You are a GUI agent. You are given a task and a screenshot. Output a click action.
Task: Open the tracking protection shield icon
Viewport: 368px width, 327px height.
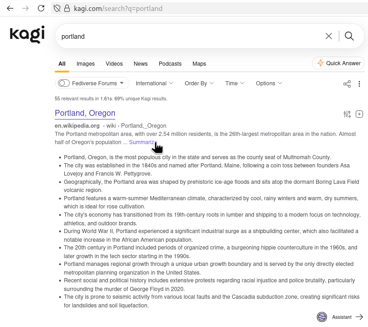(57, 9)
